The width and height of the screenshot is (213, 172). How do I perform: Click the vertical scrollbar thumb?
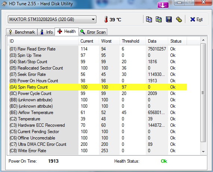203,93
